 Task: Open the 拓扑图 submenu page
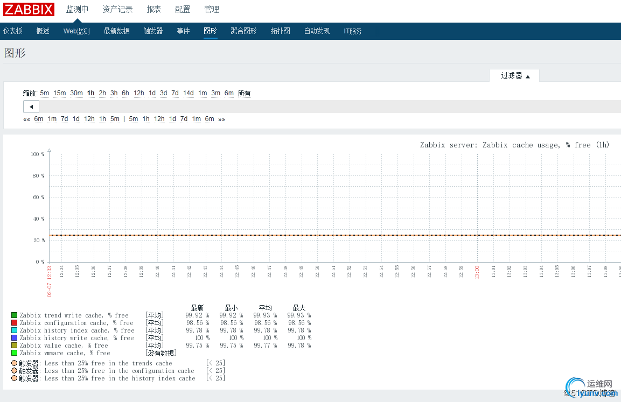click(281, 31)
